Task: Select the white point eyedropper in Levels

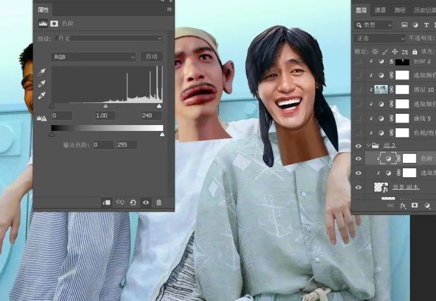Action: (42, 95)
